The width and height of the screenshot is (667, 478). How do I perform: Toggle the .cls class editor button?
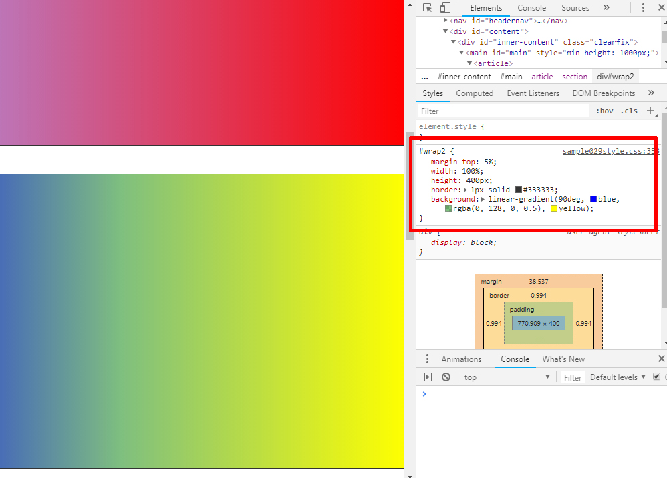click(629, 111)
